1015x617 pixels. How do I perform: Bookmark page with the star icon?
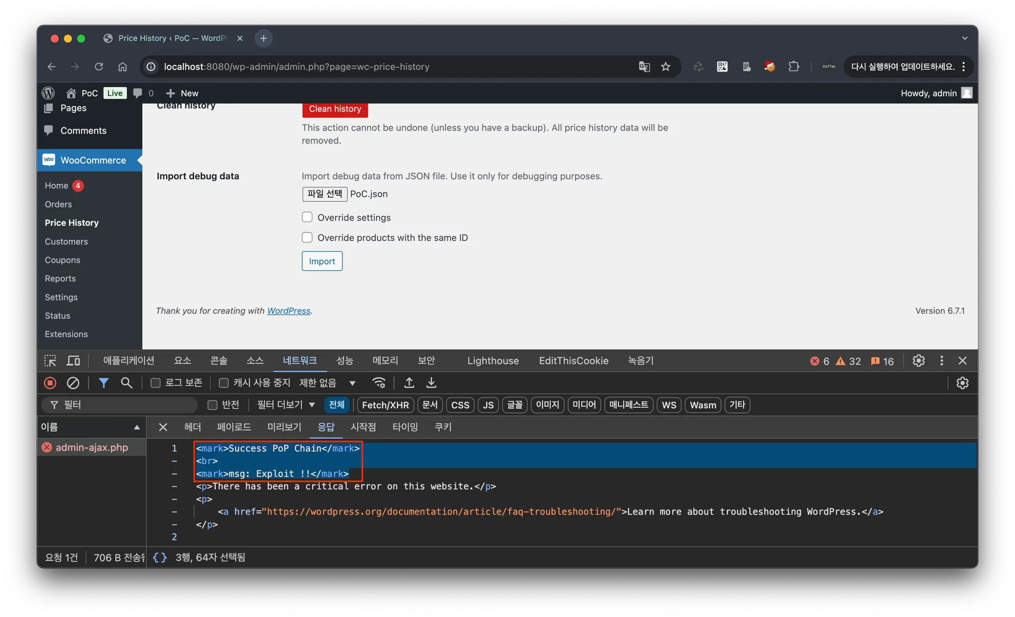click(x=666, y=67)
